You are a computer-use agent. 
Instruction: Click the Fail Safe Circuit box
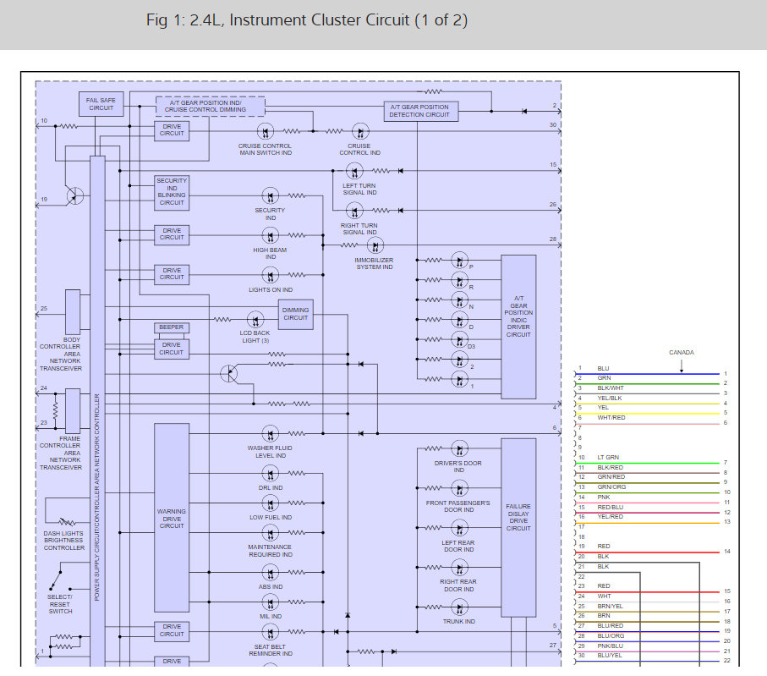point(101,104)
